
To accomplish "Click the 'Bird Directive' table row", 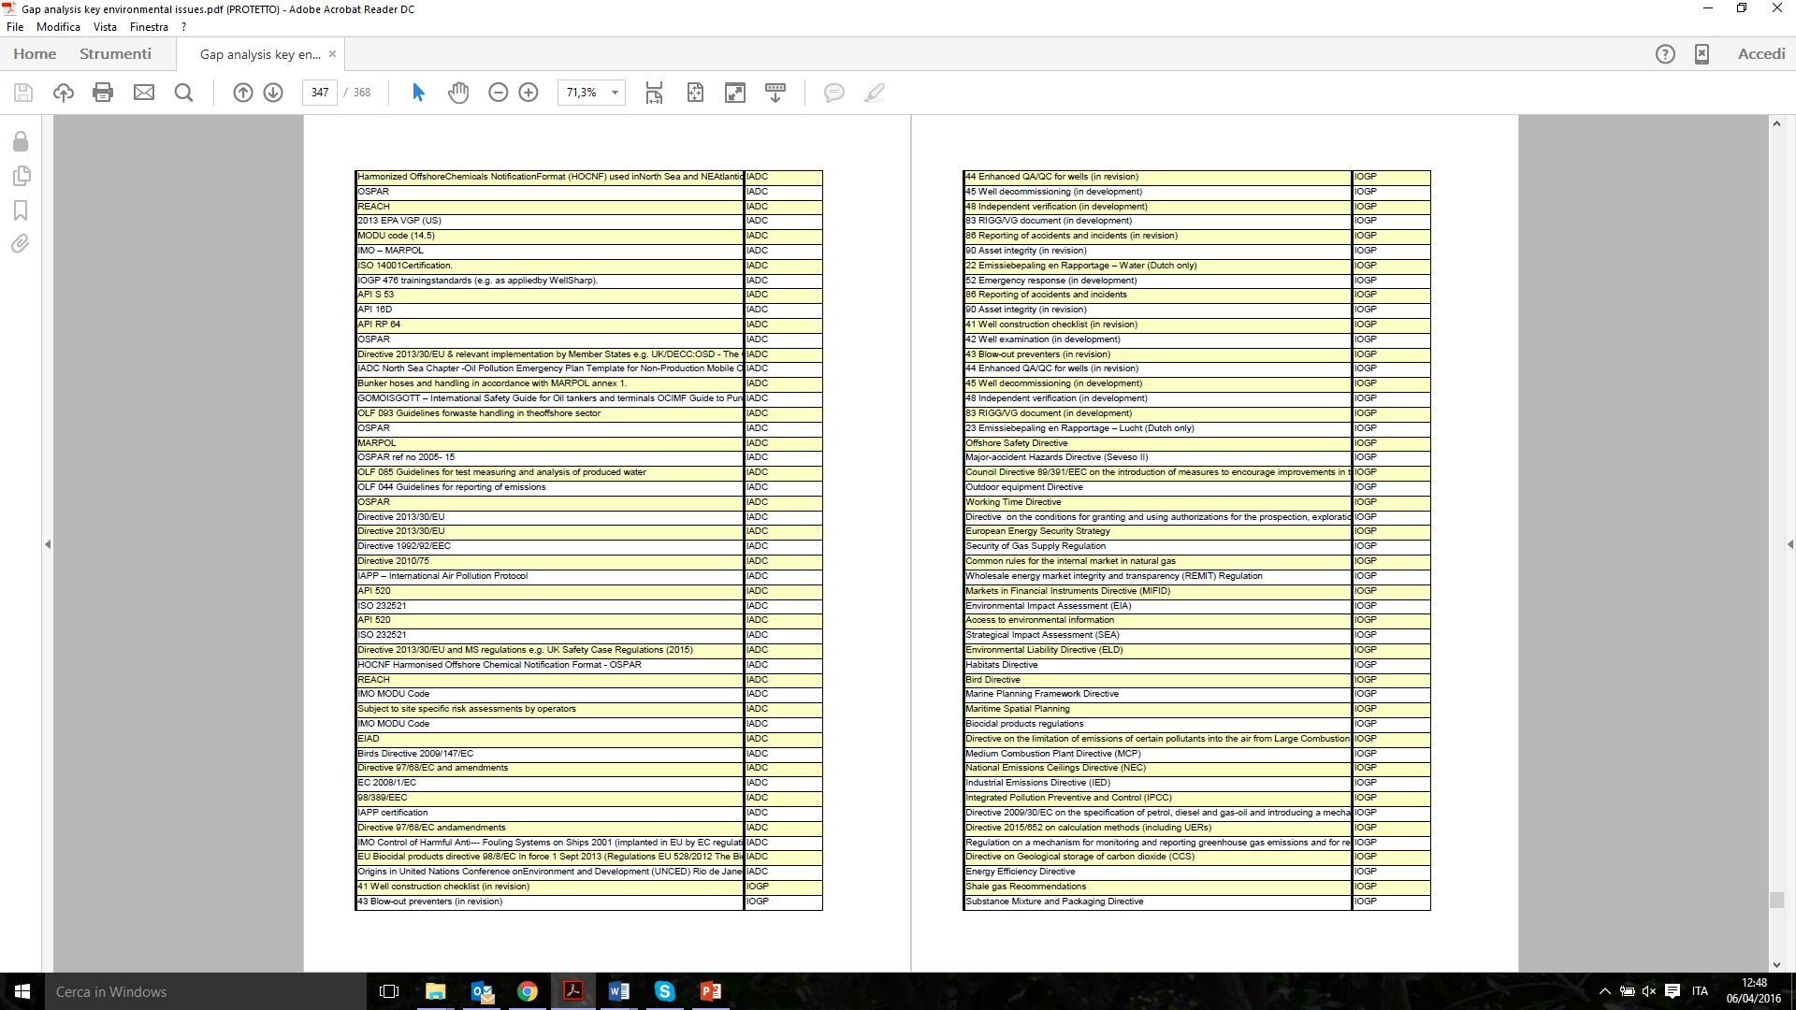I will point(1196,680).
